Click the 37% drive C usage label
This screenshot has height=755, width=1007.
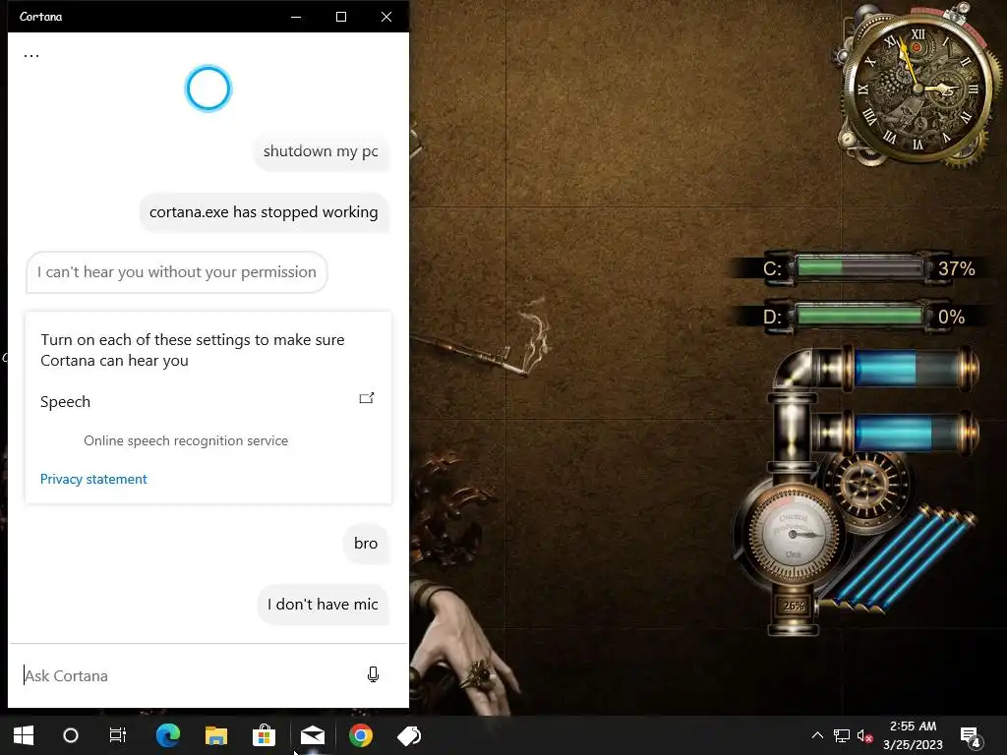click(956, 268)
